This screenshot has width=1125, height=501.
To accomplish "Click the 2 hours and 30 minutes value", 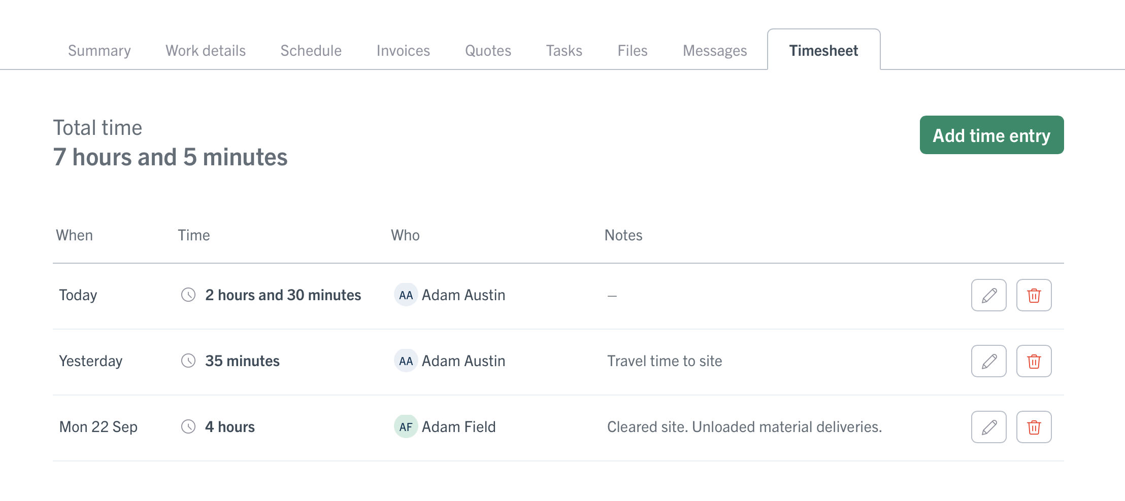I will [x=283, y=295].
